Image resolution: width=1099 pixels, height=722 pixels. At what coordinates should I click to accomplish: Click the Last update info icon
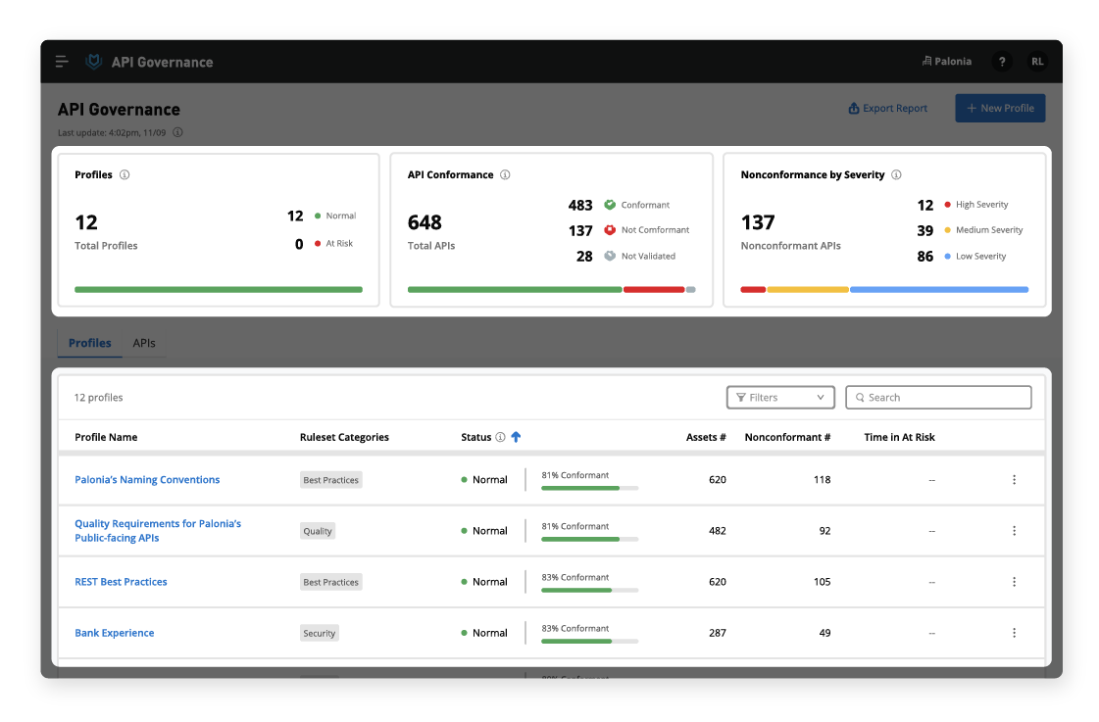[176, 132]
